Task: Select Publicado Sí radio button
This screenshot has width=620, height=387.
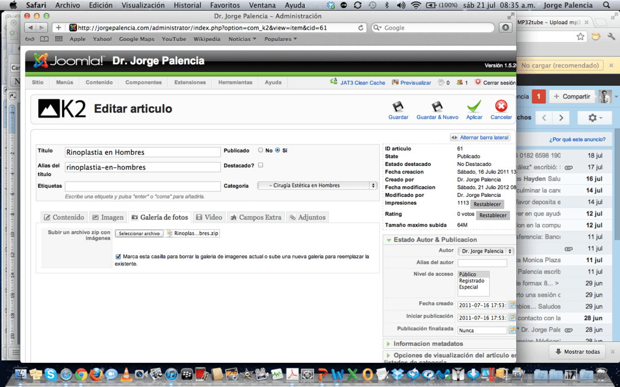Action: click(277, 150)
